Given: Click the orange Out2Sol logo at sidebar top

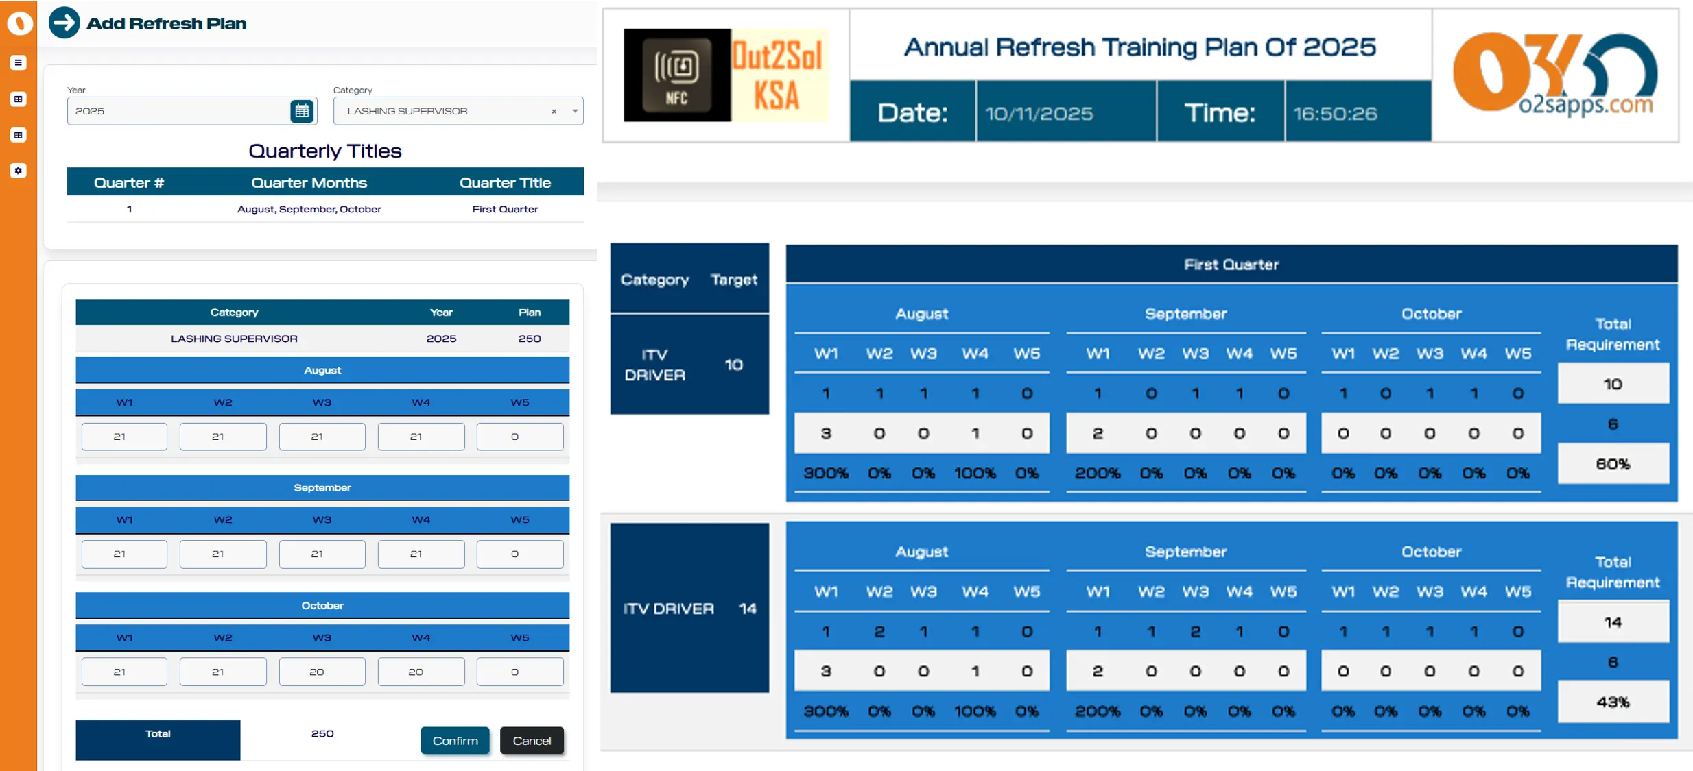Looking at the screenshot, I should click(x=19, y=23).
